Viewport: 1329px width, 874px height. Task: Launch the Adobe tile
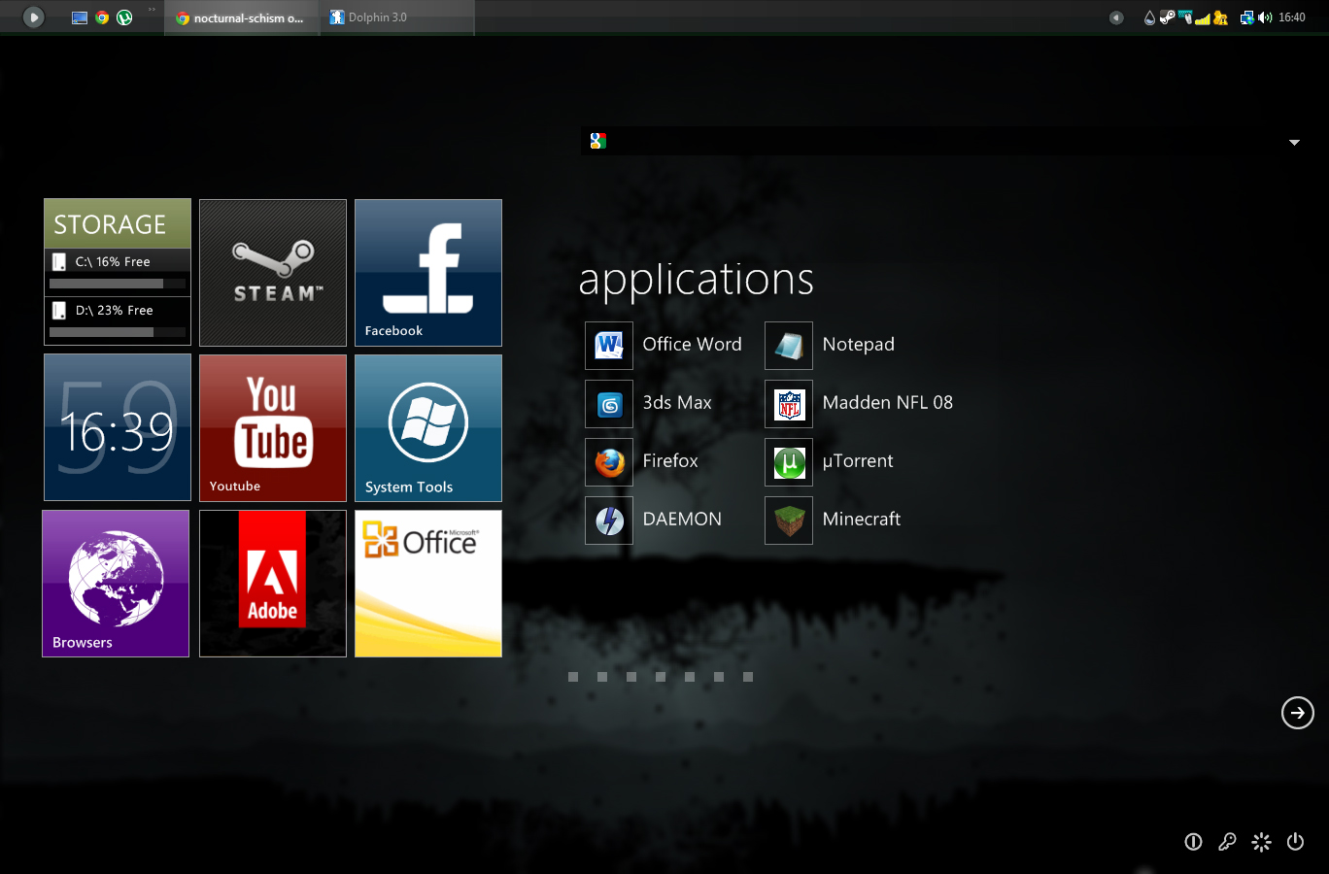tap(273, 584)
